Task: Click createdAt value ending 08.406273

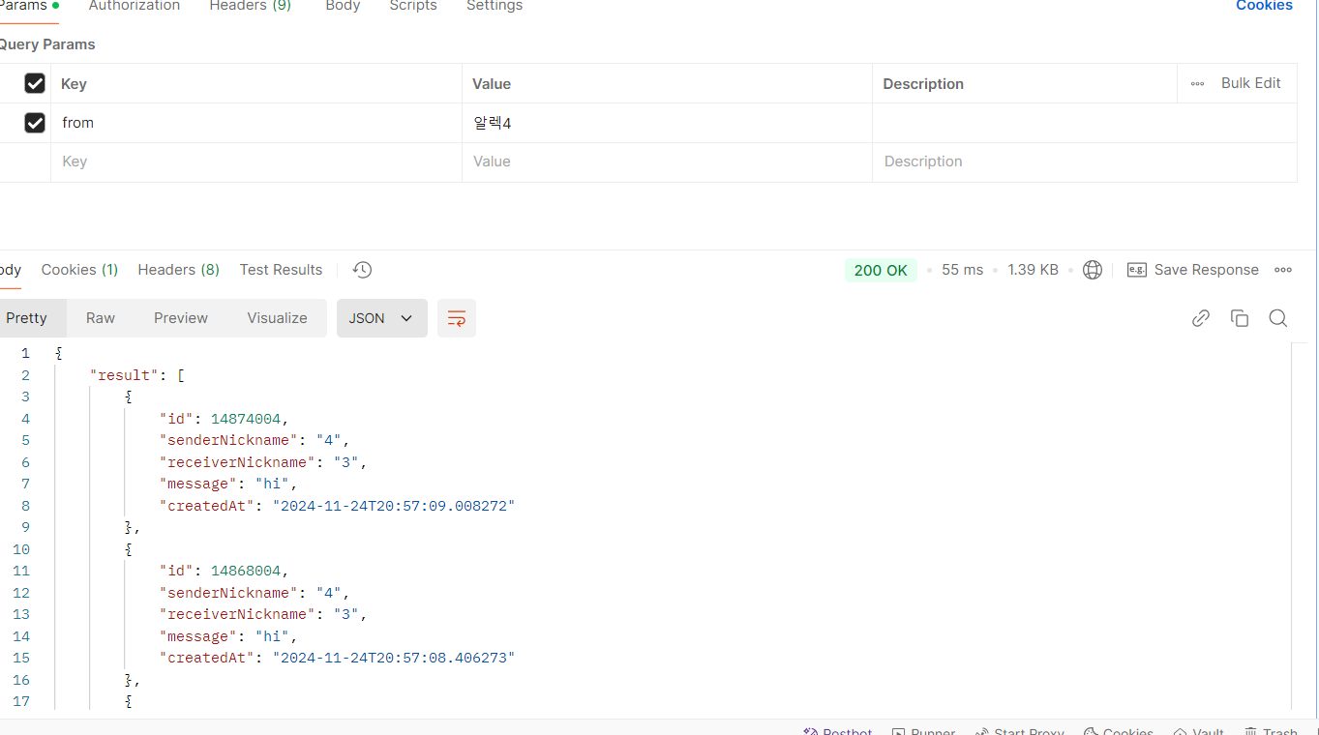Action: coord(394,658)
